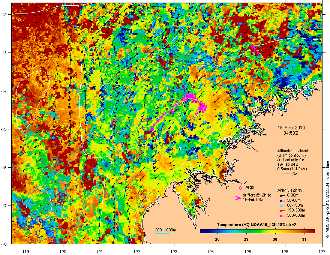Viewport: 330px width, 255px height.
Task: Click the Temperature NOAA19_L3U colorbar title
Action: pyautogui.click(x=256, y=225)
